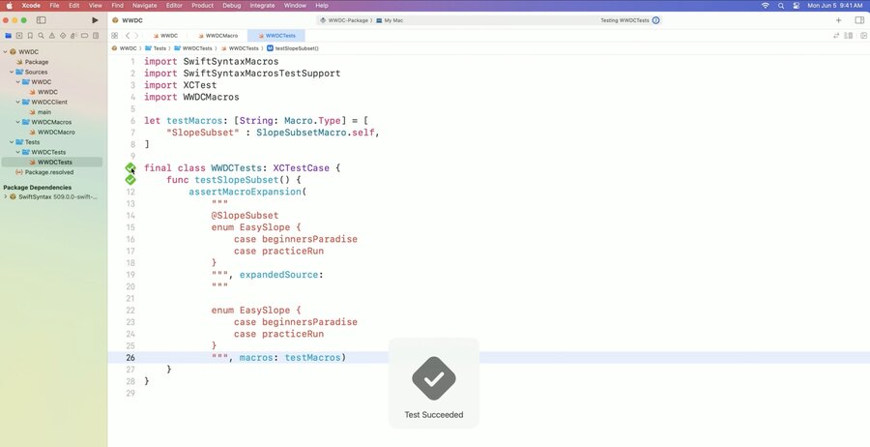
Task: Open the Report navigator
Action: pyautogui.click(x=96, y=36)
